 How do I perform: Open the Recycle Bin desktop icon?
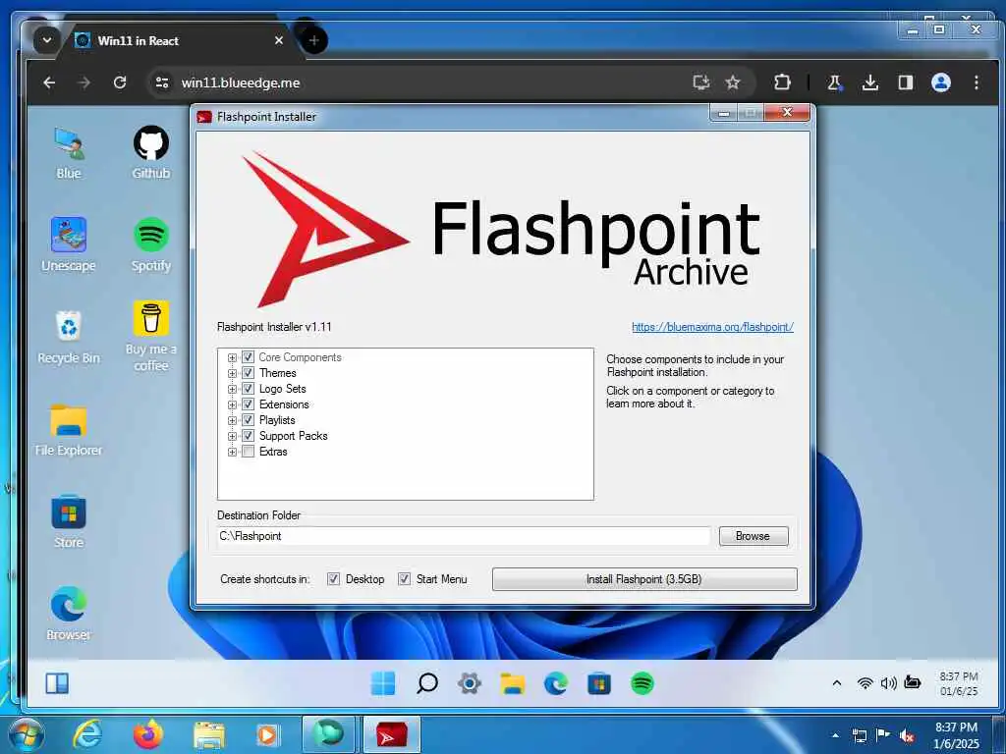(x=69, y=338)
